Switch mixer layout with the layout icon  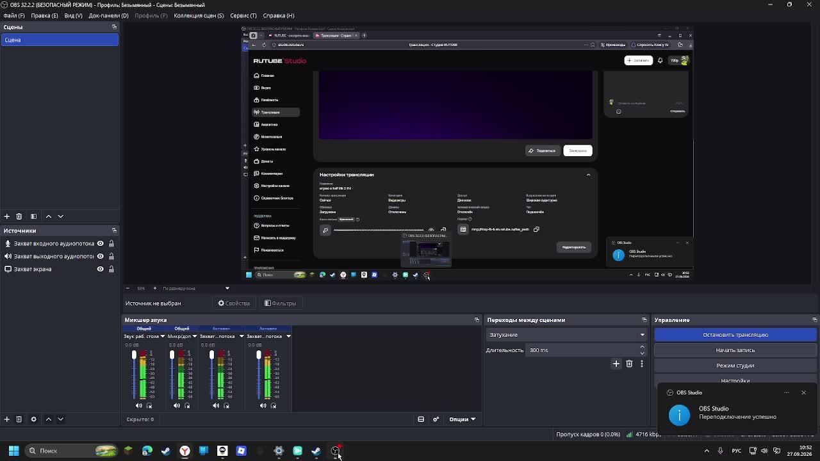tap(421, 419)
